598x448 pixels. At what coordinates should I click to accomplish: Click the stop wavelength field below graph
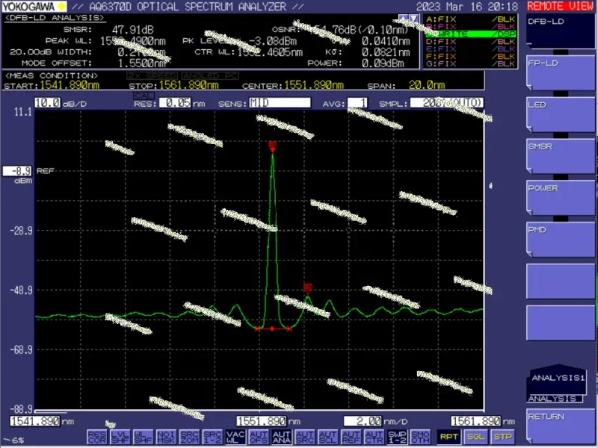pyautogui.click(x=475, y=421)
